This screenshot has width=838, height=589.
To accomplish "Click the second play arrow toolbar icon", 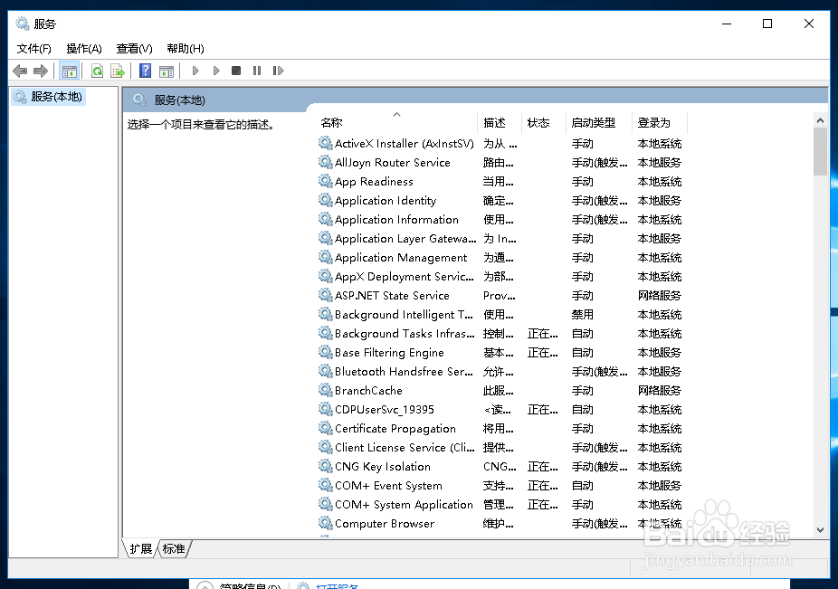I will click(216, 71).
